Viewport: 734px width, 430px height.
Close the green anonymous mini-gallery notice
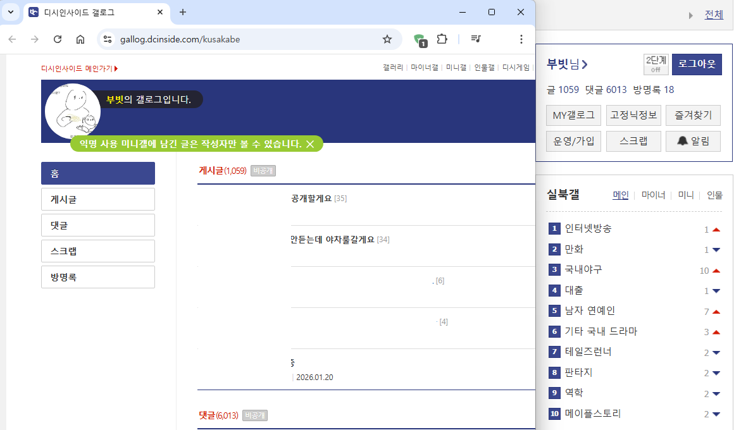(310, 144)
